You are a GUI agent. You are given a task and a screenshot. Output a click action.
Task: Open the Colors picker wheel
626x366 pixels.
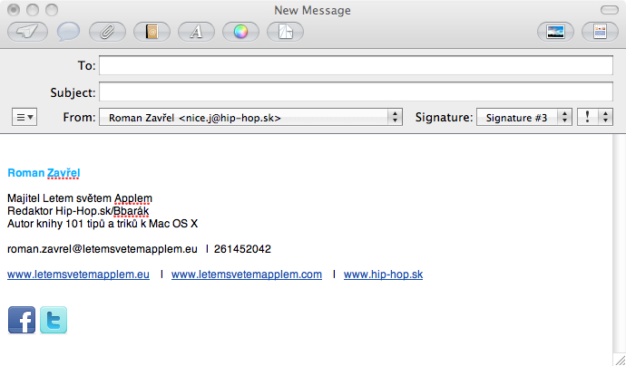[x=240, y=32]
